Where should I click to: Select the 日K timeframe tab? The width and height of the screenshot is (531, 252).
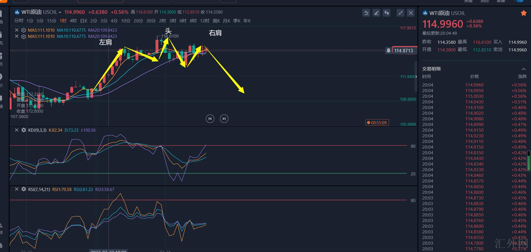point(84,21)
